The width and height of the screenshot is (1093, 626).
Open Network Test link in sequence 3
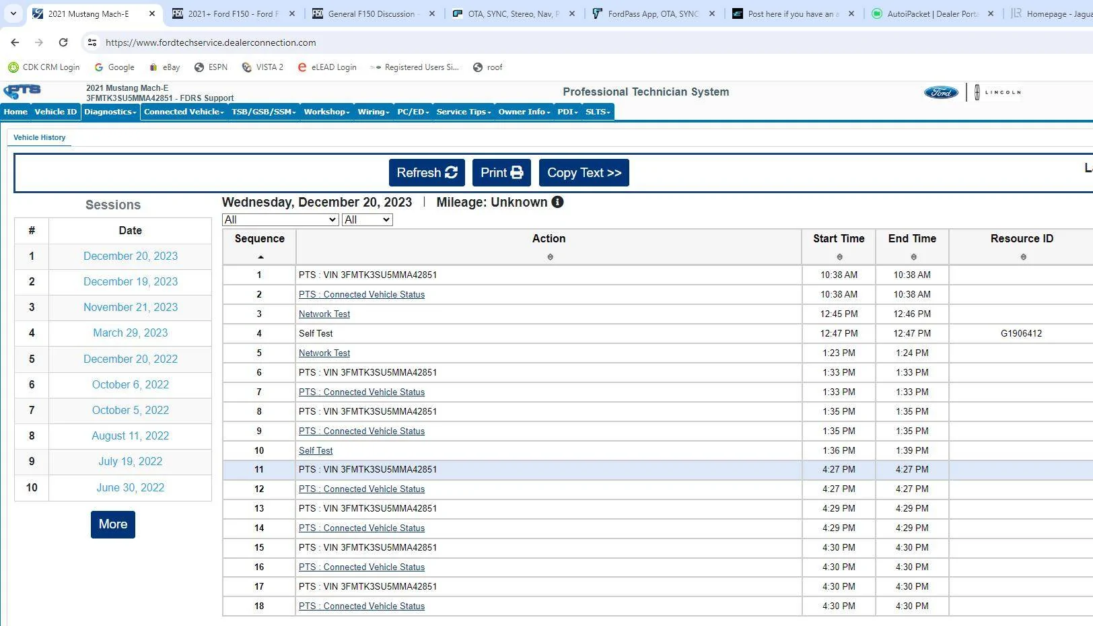tap(324, 314)
